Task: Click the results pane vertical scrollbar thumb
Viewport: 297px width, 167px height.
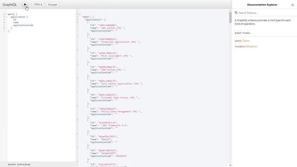Action: [x=230, y=18]
